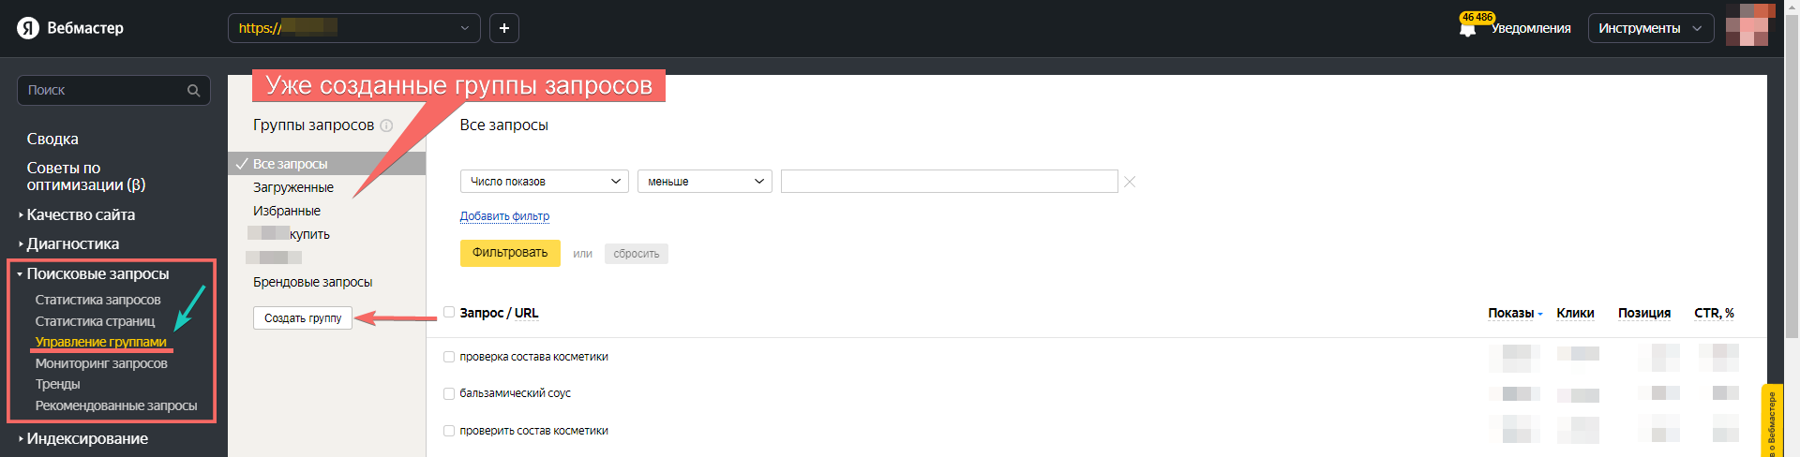Click сбросить button

(x=637, y=254)
